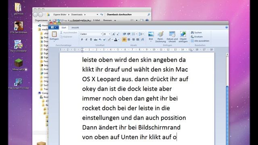258x145 pixels.
Task: Click Ausschneiden scissors in the ribbon
Action: (x=69, y=33)
